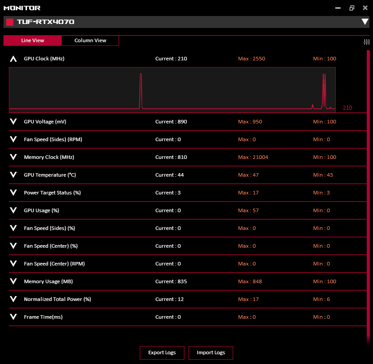Switch to Column View tab
This screenshot has width=373, height=364.
pos(90,40)
